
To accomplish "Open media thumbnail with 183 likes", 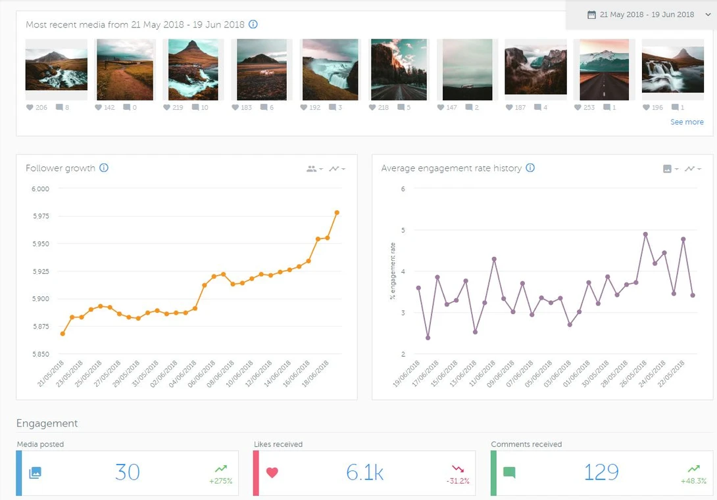I will pos(262,70).
